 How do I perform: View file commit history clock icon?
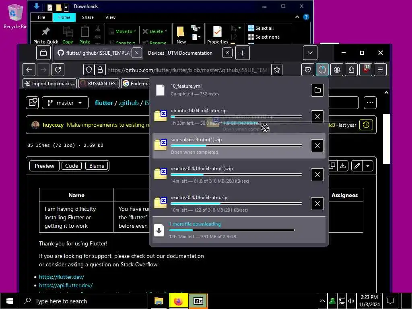(x=366, y=125)
